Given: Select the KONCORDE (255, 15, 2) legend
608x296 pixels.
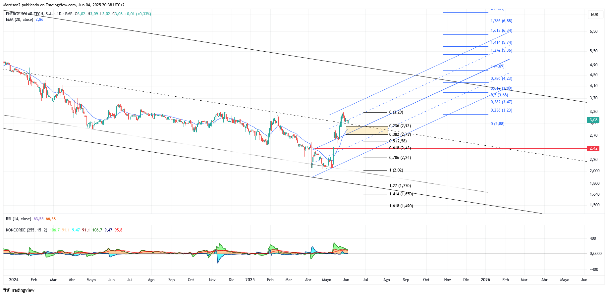Looking at the screenshot, I should tap(27, 230).
